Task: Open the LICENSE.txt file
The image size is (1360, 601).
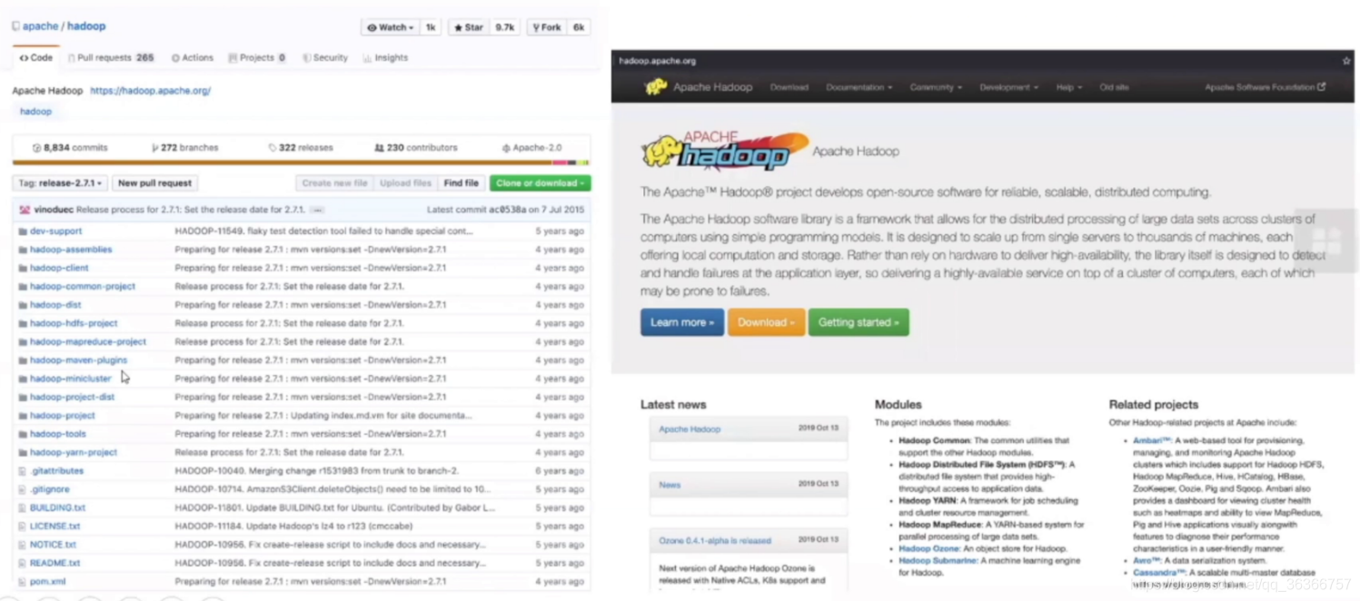Action: pos(55,527)
